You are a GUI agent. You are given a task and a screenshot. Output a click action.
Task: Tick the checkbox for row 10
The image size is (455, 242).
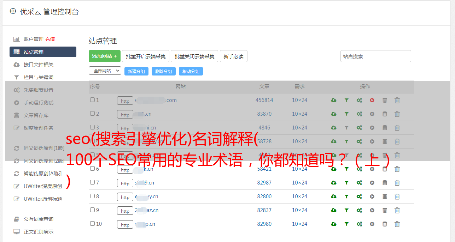click(x=92, y=224)
